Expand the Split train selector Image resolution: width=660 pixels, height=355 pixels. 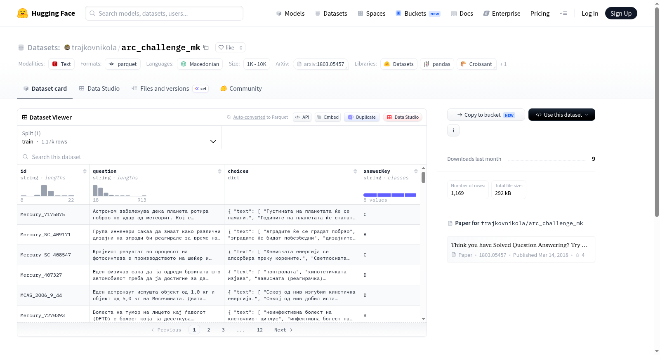(119, 137)
